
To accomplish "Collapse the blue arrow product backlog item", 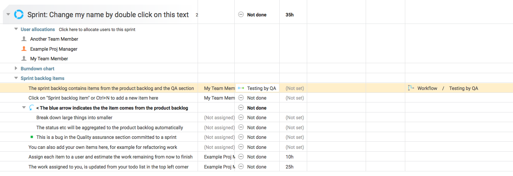I will point(24,108).
